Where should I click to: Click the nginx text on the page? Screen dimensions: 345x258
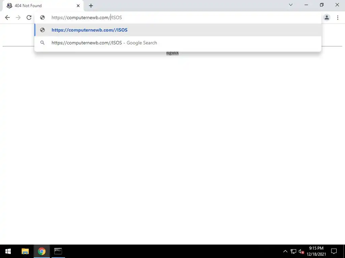172,53
